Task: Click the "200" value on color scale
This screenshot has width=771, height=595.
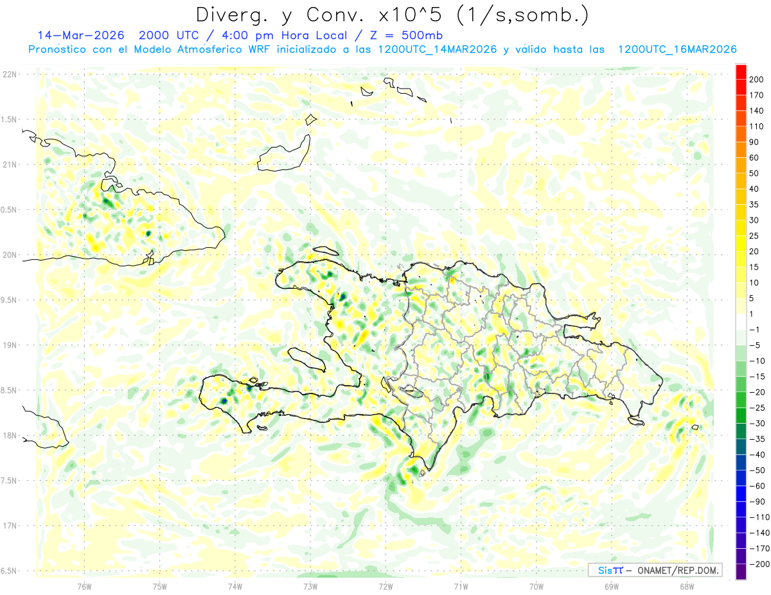Action: tap(757, 80)
